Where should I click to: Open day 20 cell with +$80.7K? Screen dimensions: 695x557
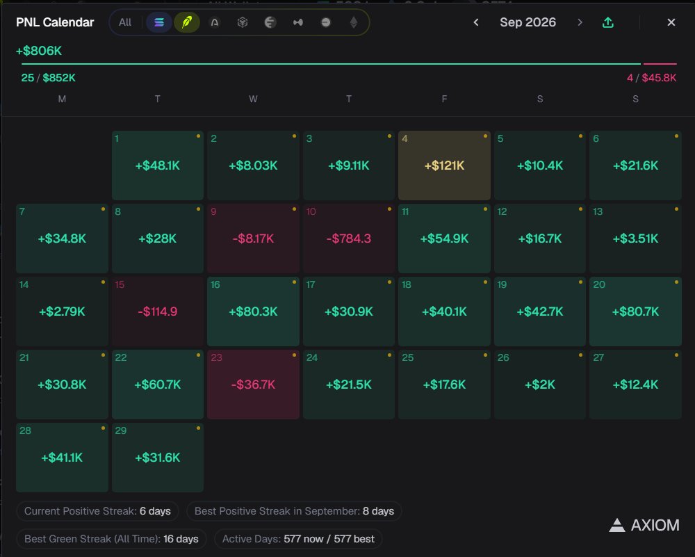click(x=636, y=312)
